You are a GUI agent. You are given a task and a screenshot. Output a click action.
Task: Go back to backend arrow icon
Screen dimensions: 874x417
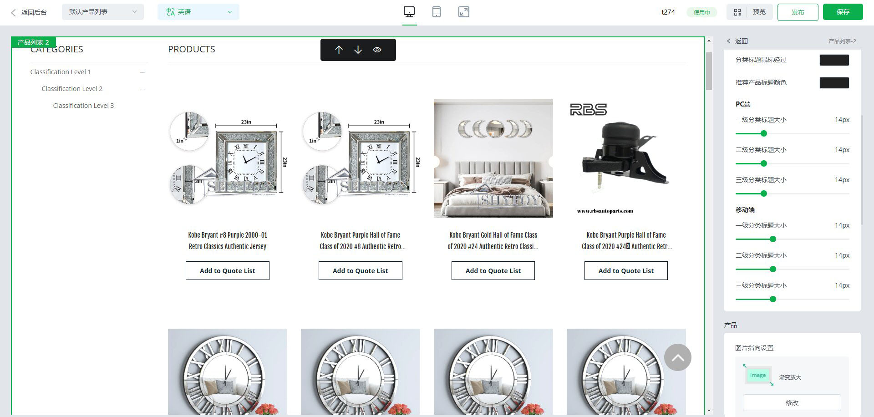(x=13, y=12)
